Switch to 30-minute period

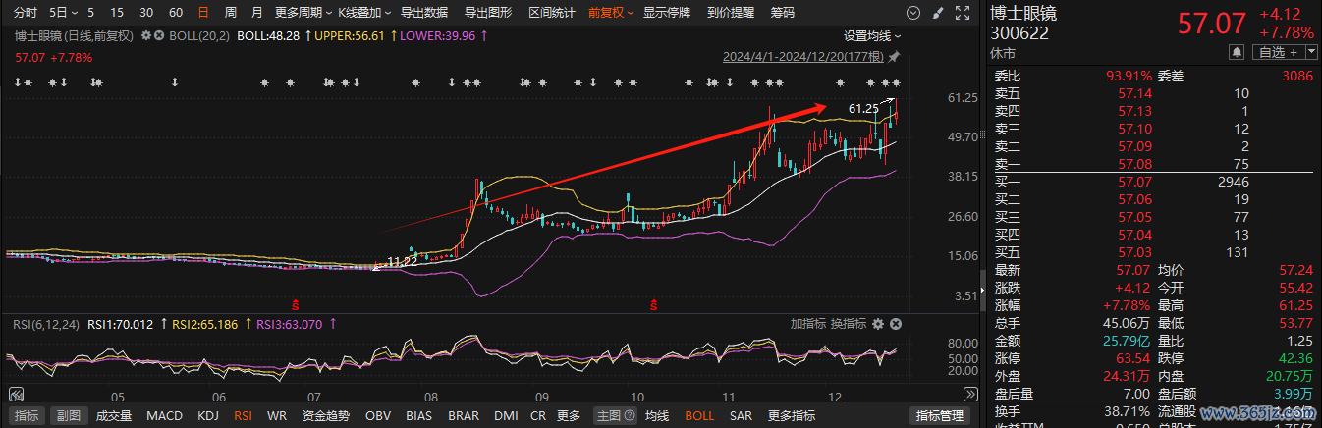pos(146,13)
